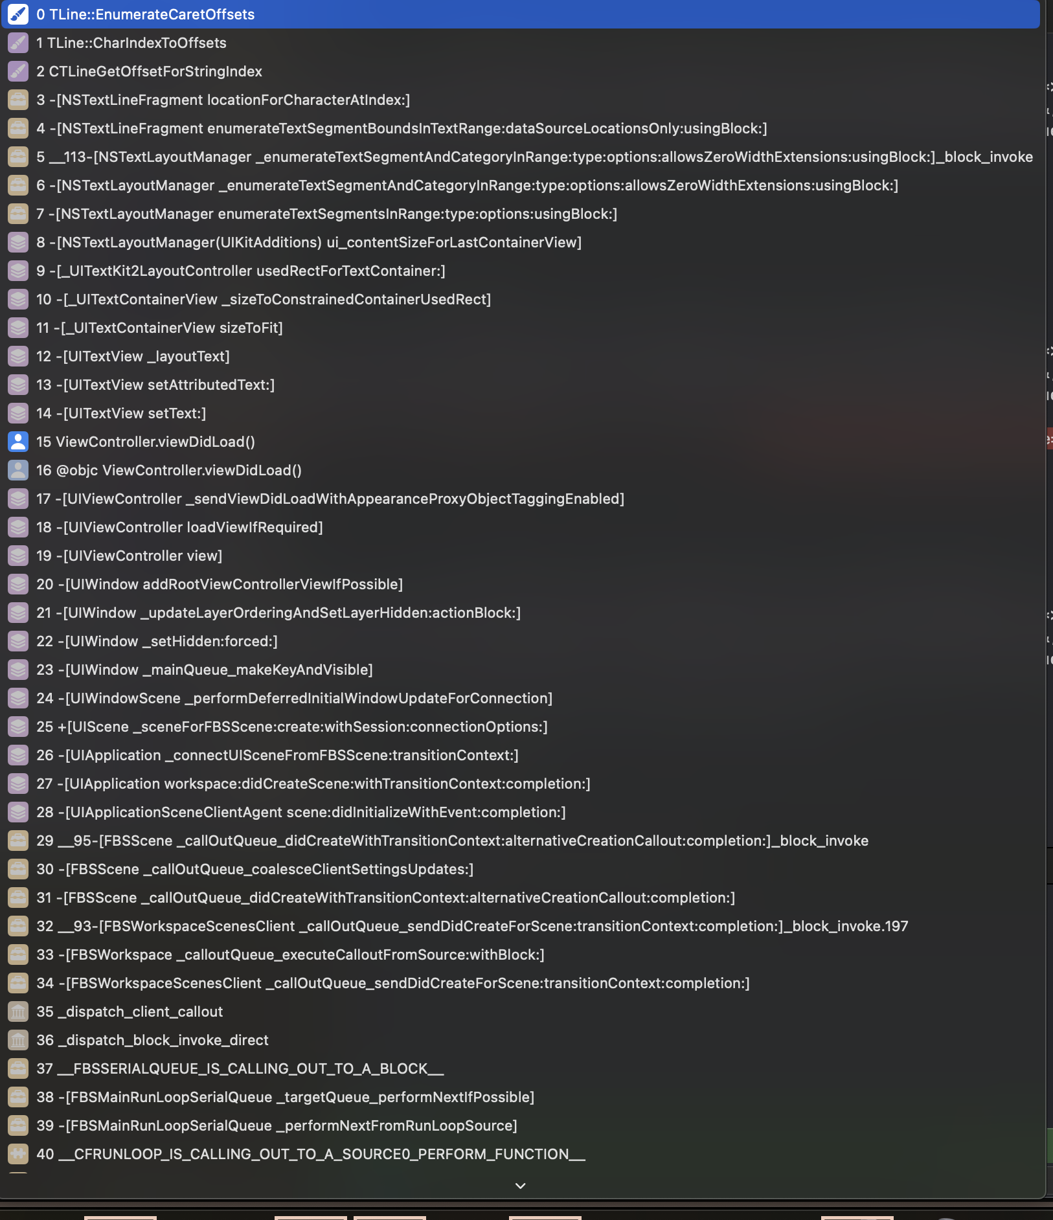The height and width of the screenshot is (1220, 1053).
Task: Click the briefcase icon for frame 37 FBSSERIALQUEUE
Action: pos(18,1068)
